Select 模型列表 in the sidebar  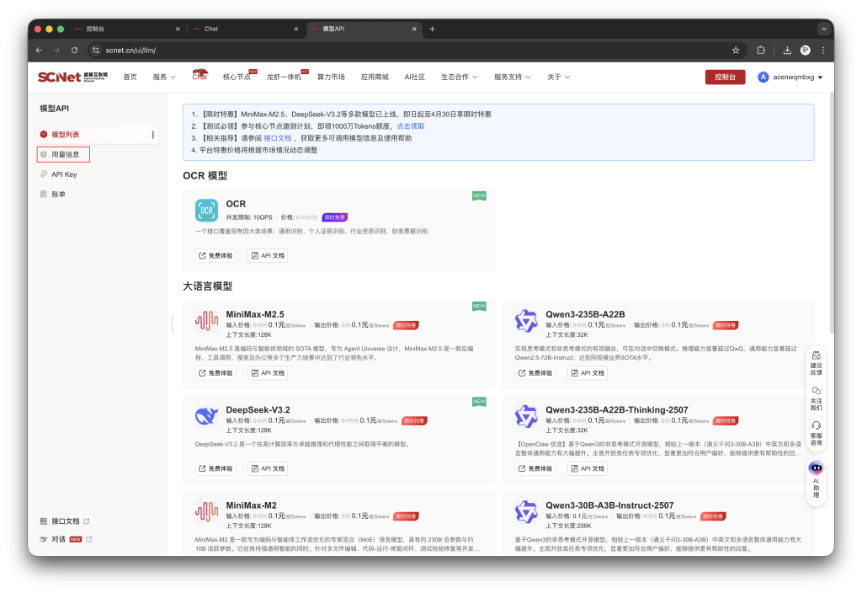click(x=67, y=134)
